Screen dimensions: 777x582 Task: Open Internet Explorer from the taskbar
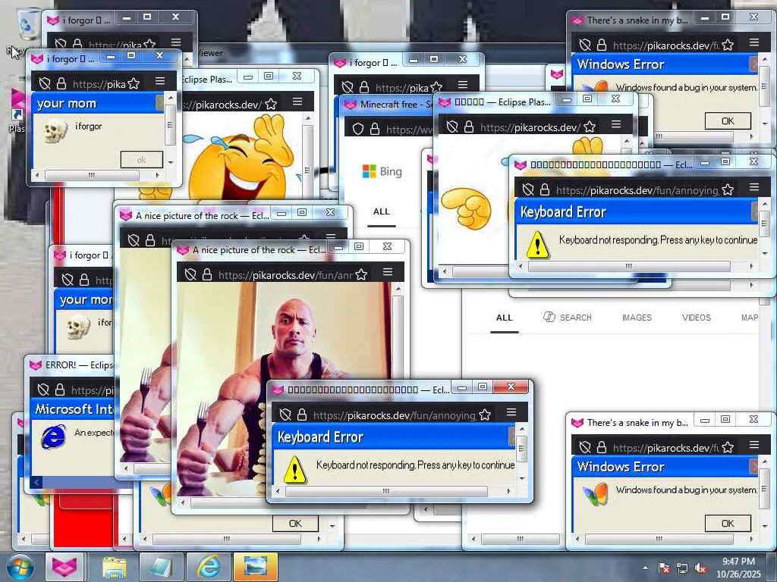coord(209,567)
